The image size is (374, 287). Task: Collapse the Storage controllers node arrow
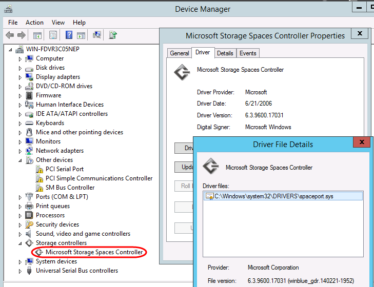point(20,243)
